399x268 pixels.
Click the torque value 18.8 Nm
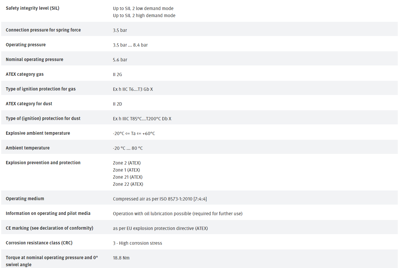point(121,258)
